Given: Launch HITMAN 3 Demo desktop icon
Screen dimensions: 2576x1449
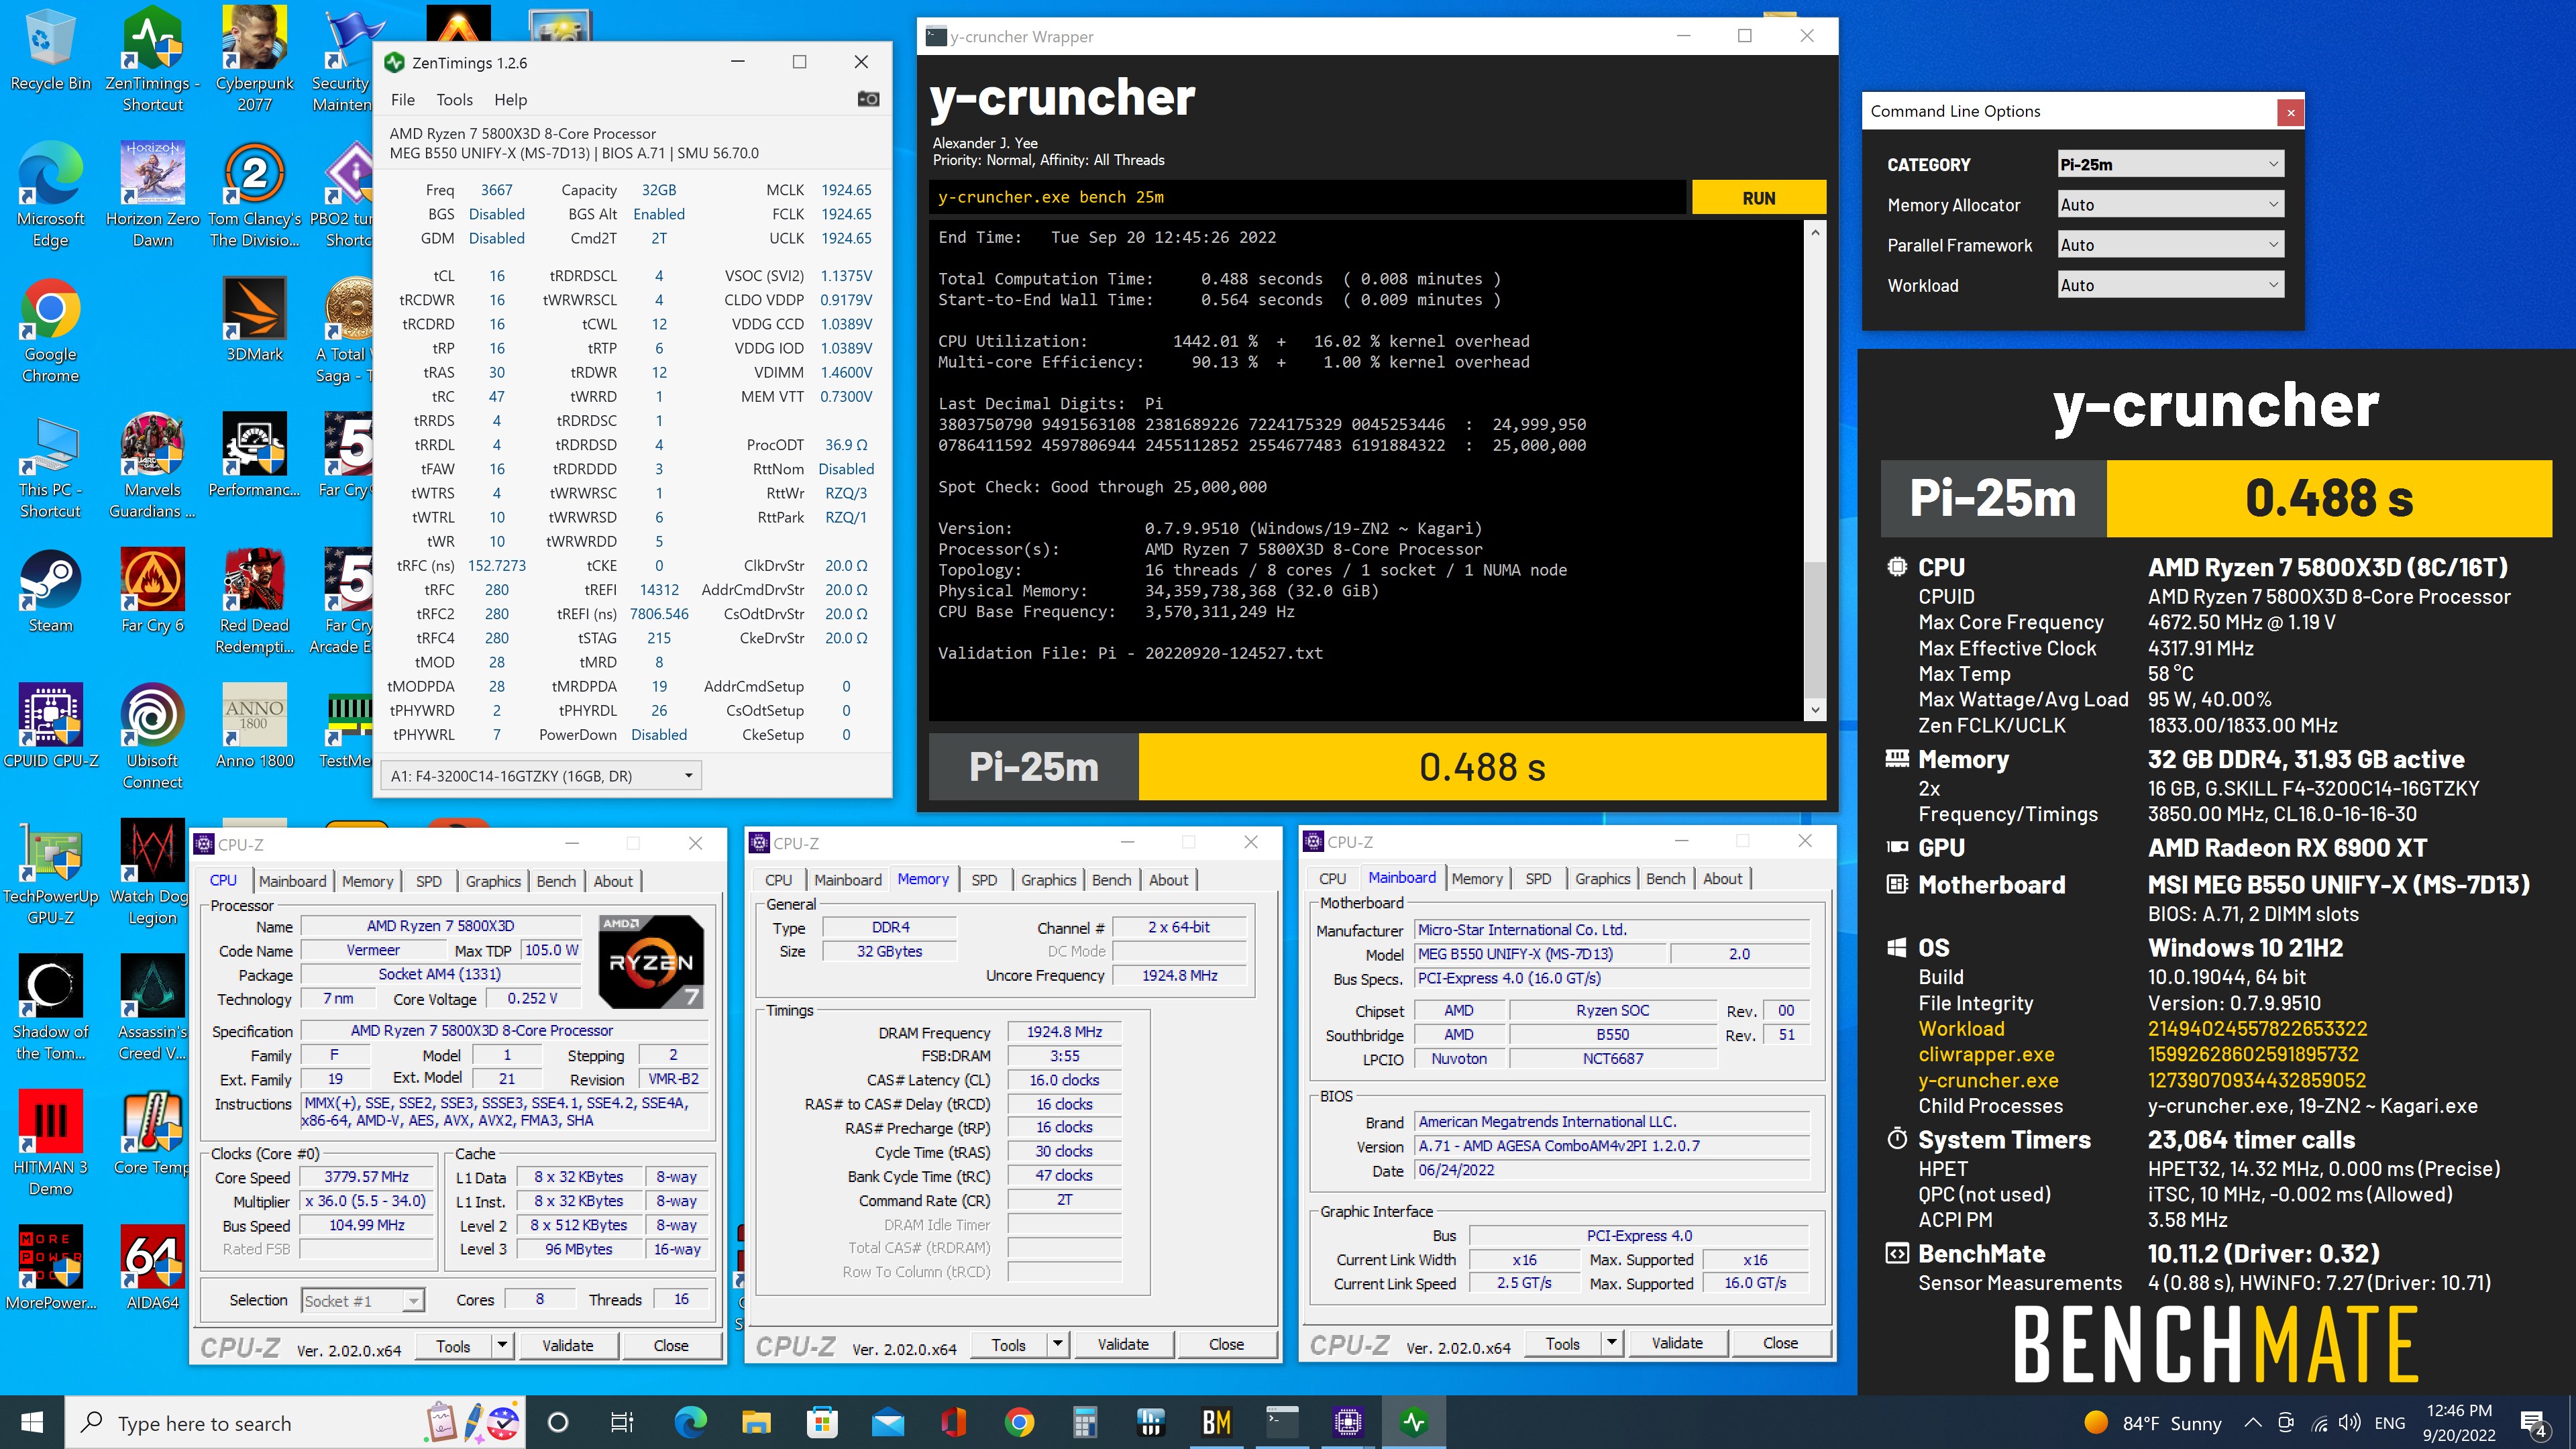Looking at the screenshot, I should pos(50,1143).
